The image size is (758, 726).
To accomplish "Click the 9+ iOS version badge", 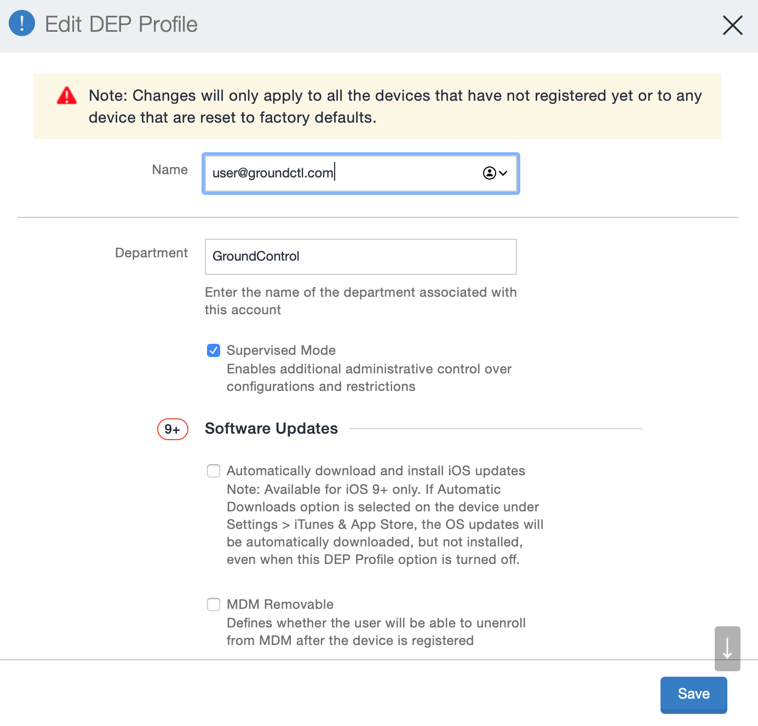I will [x=173, y=429].
